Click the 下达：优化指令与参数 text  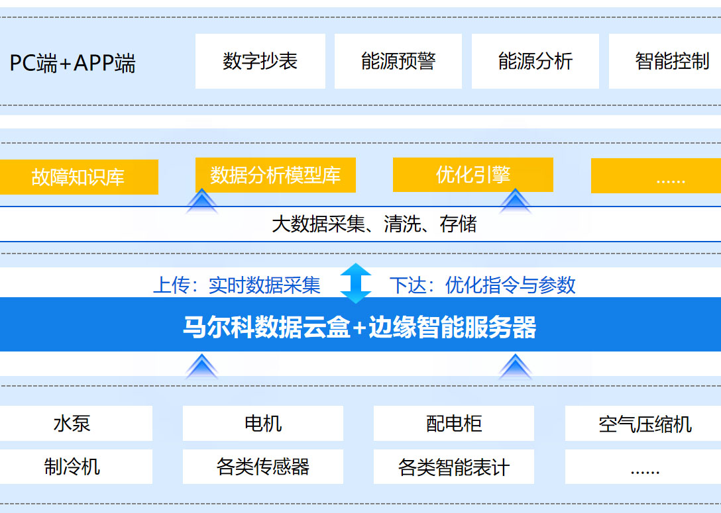click(482, 285)
